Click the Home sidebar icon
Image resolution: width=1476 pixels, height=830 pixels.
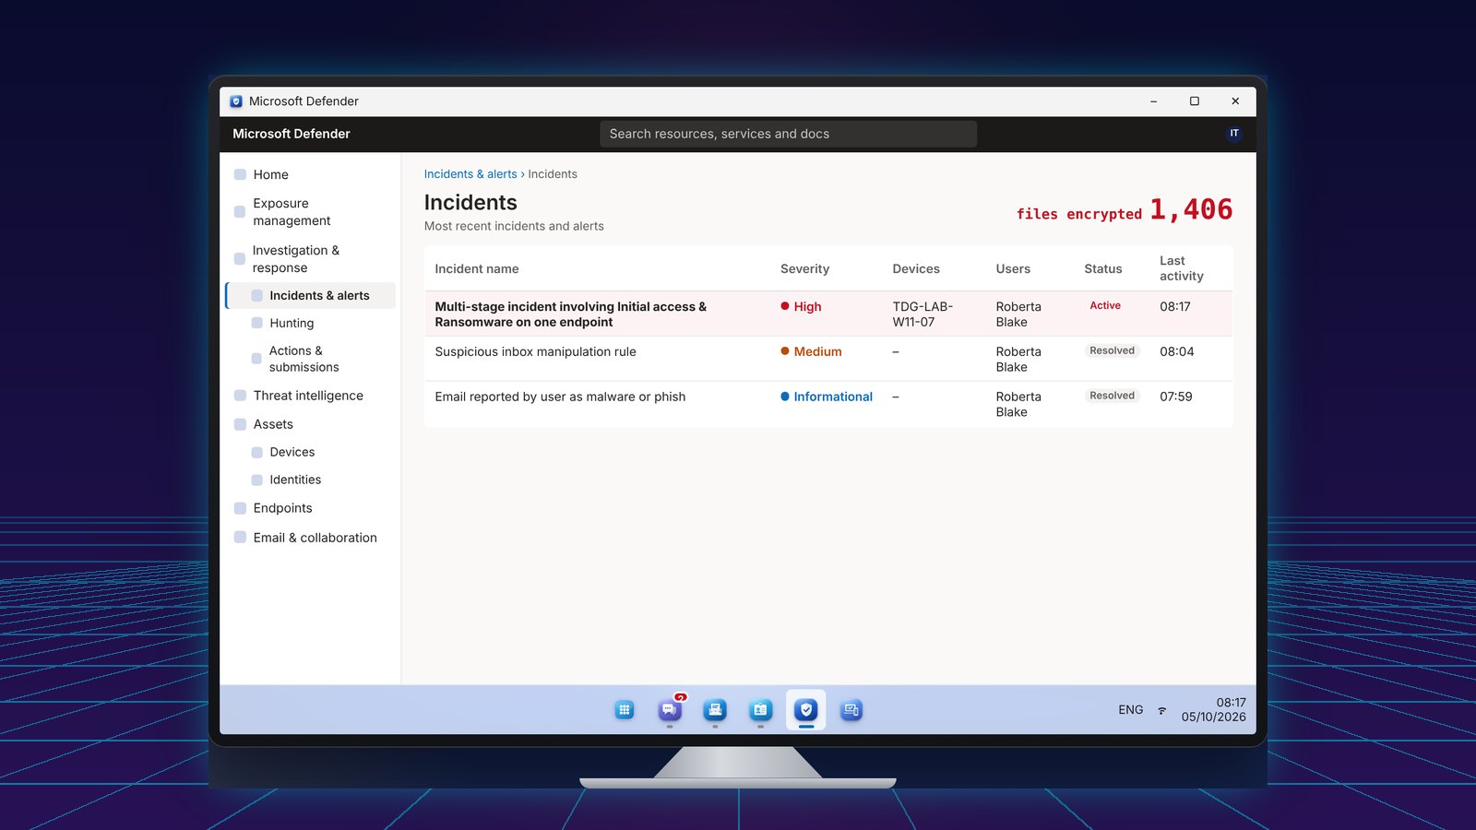click(x=240, y=174)
